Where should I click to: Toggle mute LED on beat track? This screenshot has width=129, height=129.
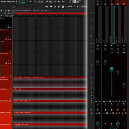click(x=11, y=28)
